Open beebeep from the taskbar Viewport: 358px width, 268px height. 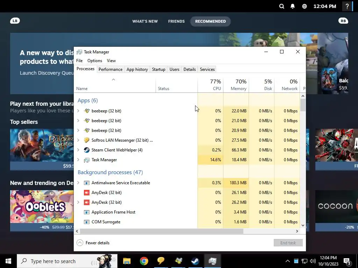click(x=178, y=261)
